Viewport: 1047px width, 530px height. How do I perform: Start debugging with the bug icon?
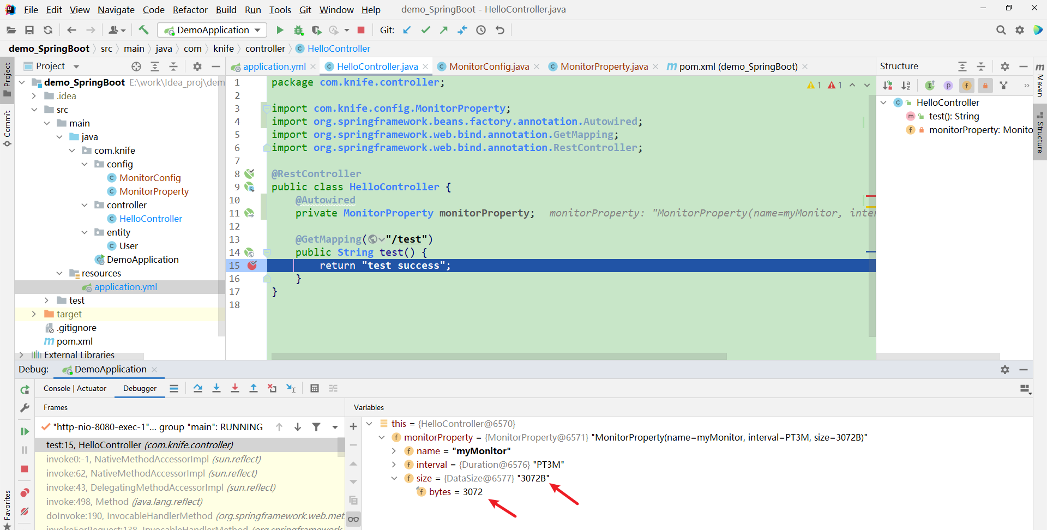(x=298, y=30)
